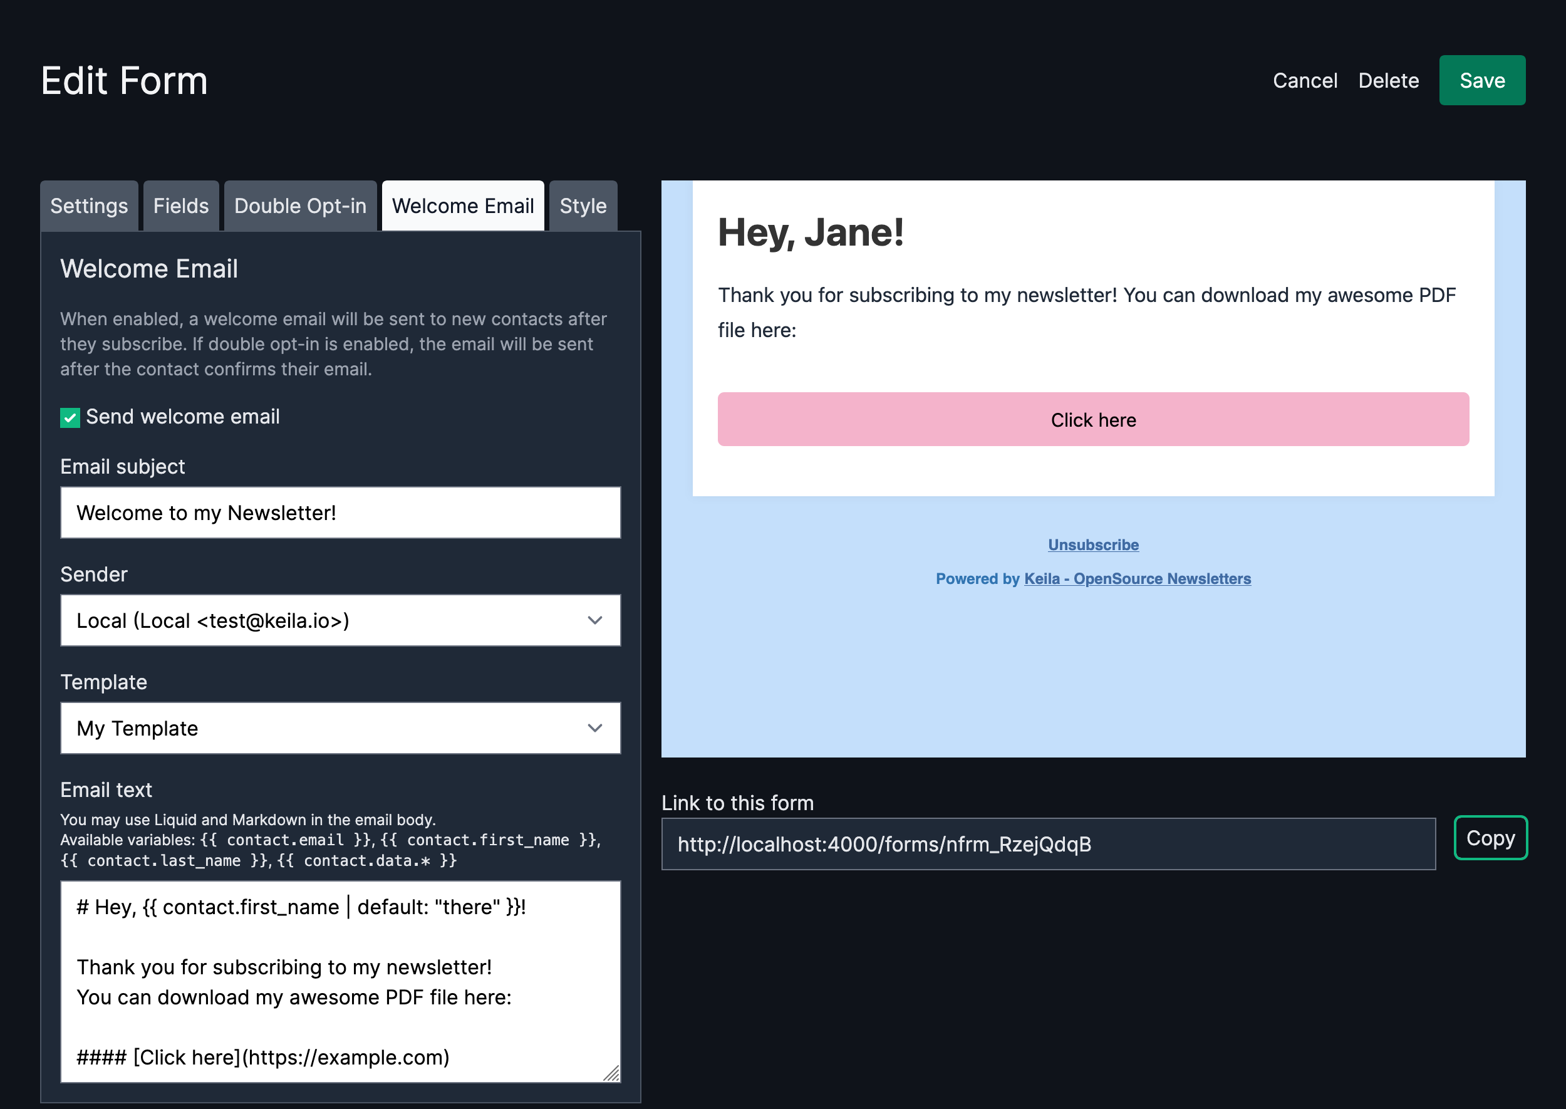Open the Template dropdown showing My Template
Image resolution: width=1566 pixels, height=1109 pixels.
340,728
